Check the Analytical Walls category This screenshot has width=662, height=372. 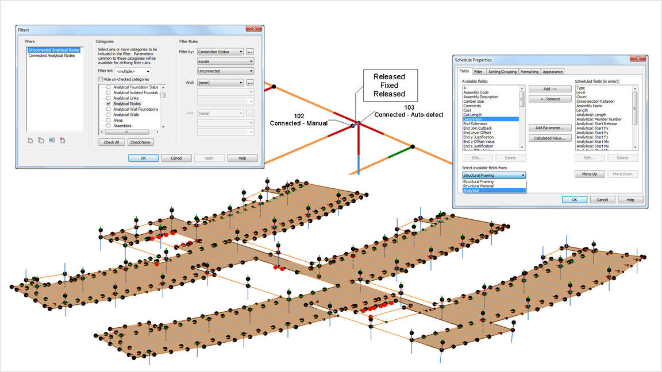[109, 115]
